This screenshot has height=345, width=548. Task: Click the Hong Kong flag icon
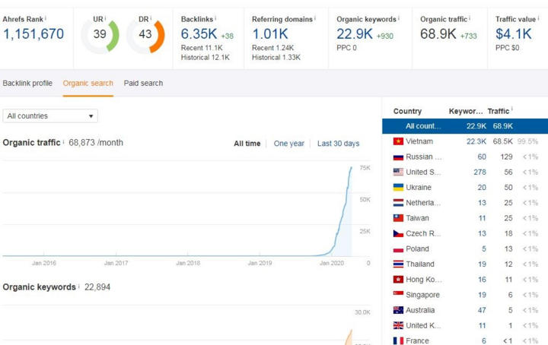coord(398,280)
